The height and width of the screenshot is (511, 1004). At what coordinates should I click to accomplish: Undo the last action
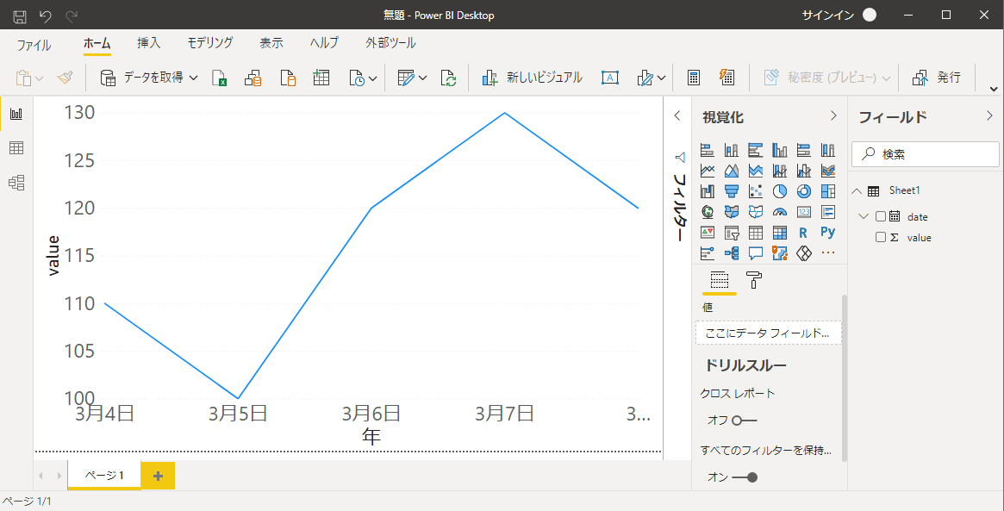pyautogui.click(x=46, y=15)
